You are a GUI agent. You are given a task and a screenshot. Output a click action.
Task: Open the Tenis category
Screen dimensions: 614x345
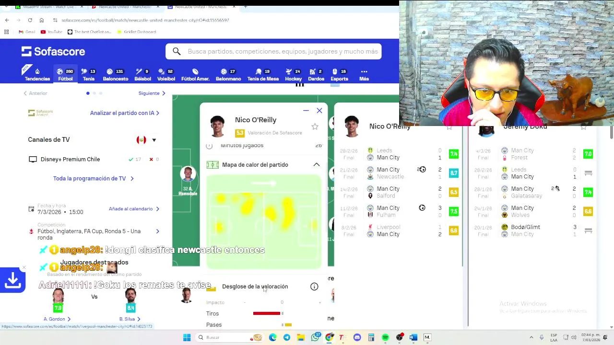pyautogui.click(x=88, y=74)
